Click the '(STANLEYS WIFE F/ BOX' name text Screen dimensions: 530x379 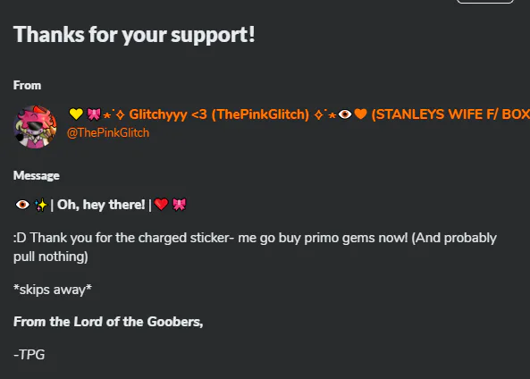450,114
